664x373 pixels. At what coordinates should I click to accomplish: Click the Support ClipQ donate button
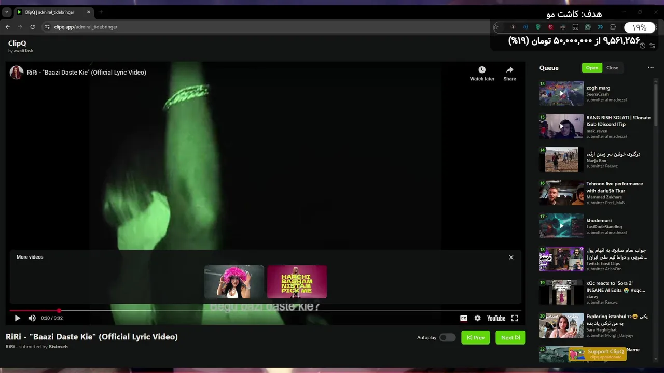(x=598, y=354)
